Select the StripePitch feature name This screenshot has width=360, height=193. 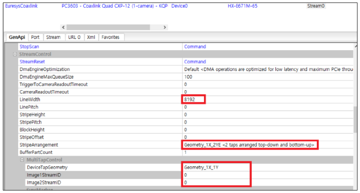tap(30, 122)
